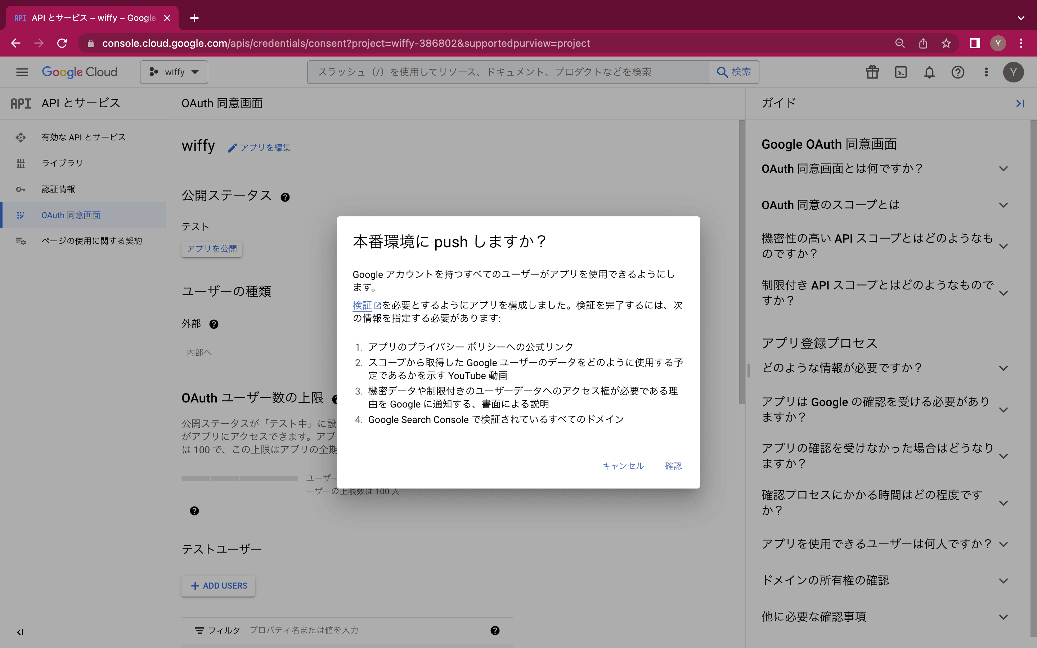Toggle the browser side panel icon
The image size is (1037, 648).
coord(975,43)
